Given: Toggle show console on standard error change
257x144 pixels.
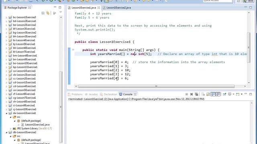Looking at the screenshot, I should (x=218, y=94).
